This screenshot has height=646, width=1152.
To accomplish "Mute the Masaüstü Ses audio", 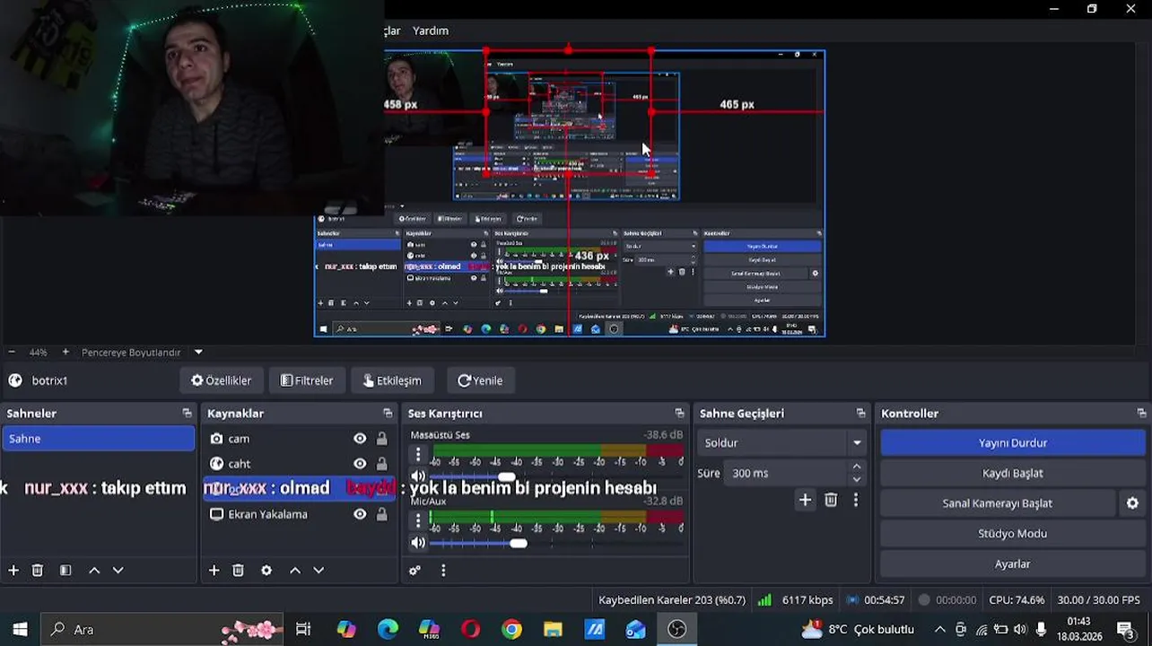I will coord(418,476).
